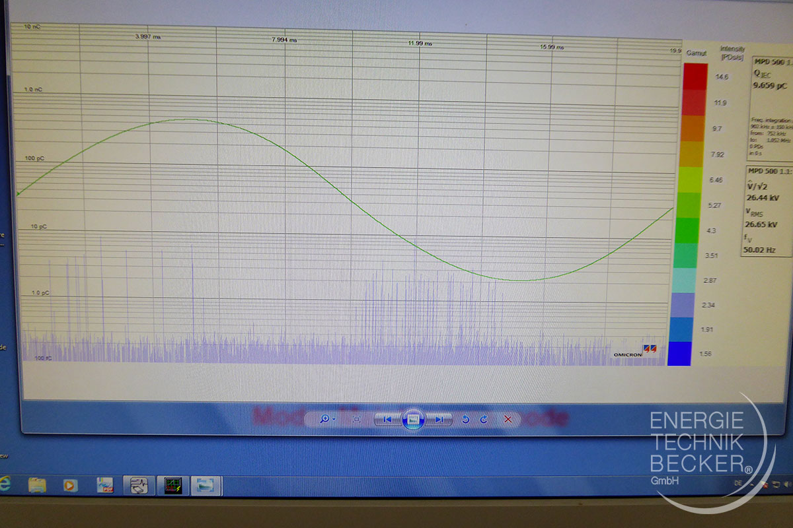Viewport: 793px width, 528px height.
Task: Click the actual size fit icon
Action: point(357,419)
